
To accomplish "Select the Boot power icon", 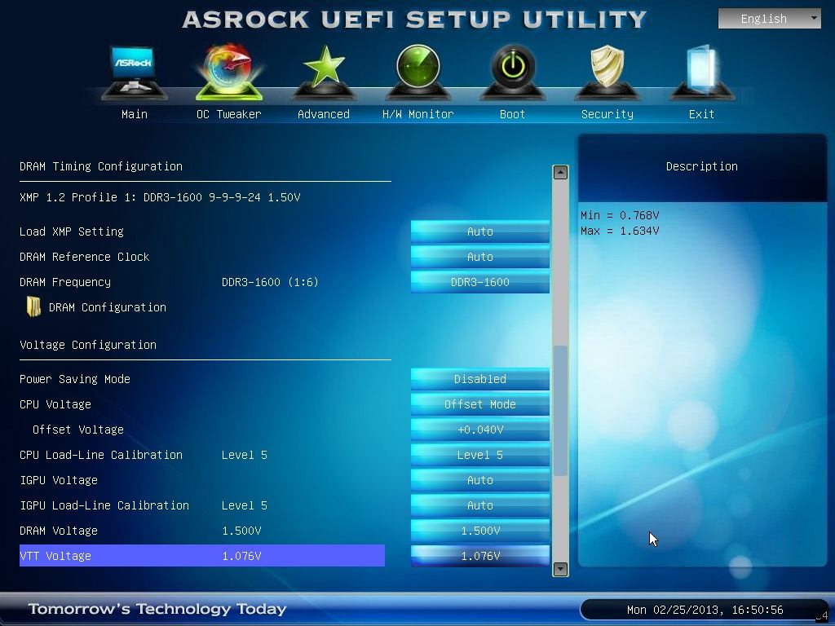I will pos(513,73).
